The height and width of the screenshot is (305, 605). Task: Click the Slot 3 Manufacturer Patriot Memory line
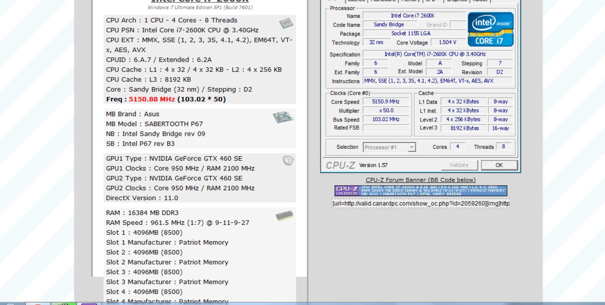pyautogui.click(x=167, y=282)
